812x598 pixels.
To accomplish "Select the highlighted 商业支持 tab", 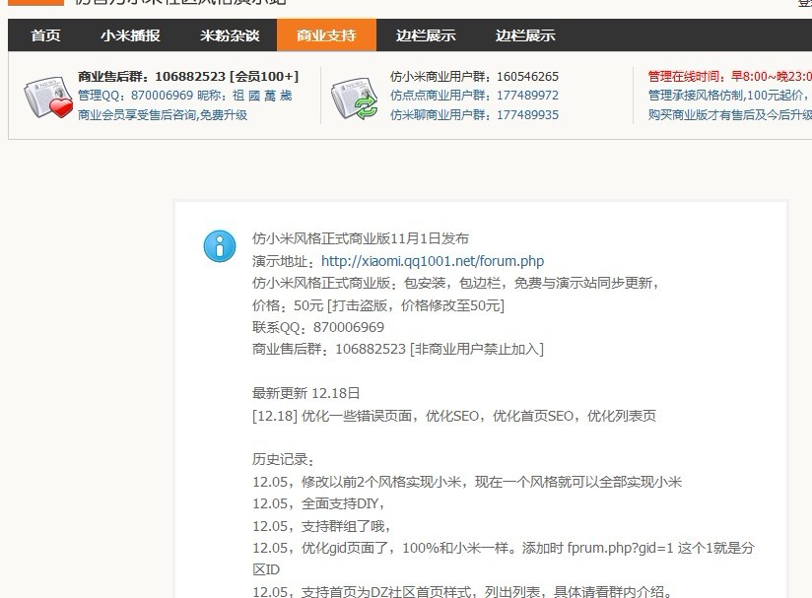I will tap(326, 35).
